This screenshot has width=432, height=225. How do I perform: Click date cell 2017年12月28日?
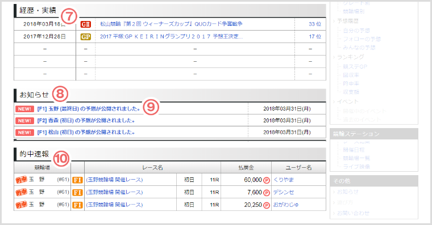(45, 36)
